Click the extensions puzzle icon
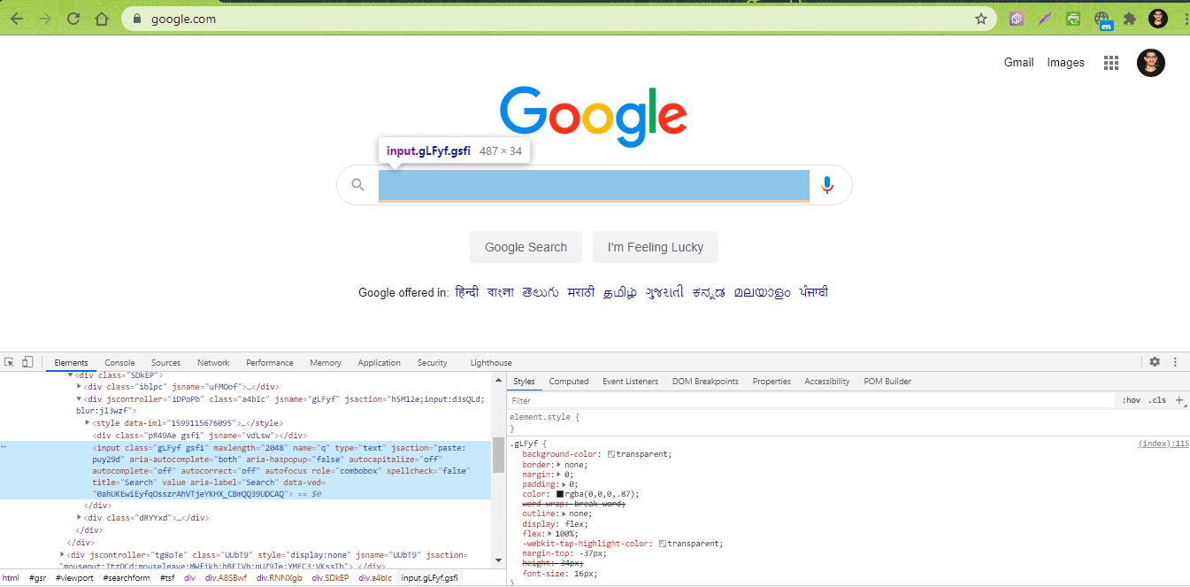 pyautogui.click(x=1132, y=18)
